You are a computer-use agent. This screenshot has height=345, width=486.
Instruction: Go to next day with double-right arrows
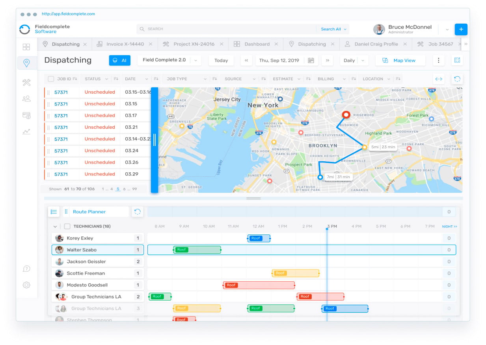[327, 61]
